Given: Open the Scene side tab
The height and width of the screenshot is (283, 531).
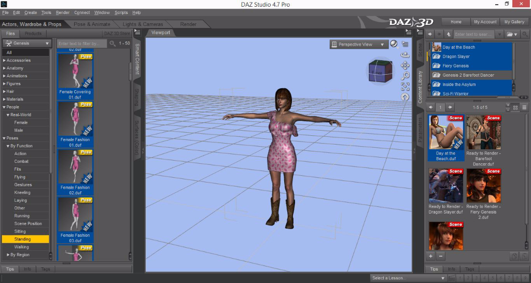Looking at the screenshot, I should click(x=420, y=49).
